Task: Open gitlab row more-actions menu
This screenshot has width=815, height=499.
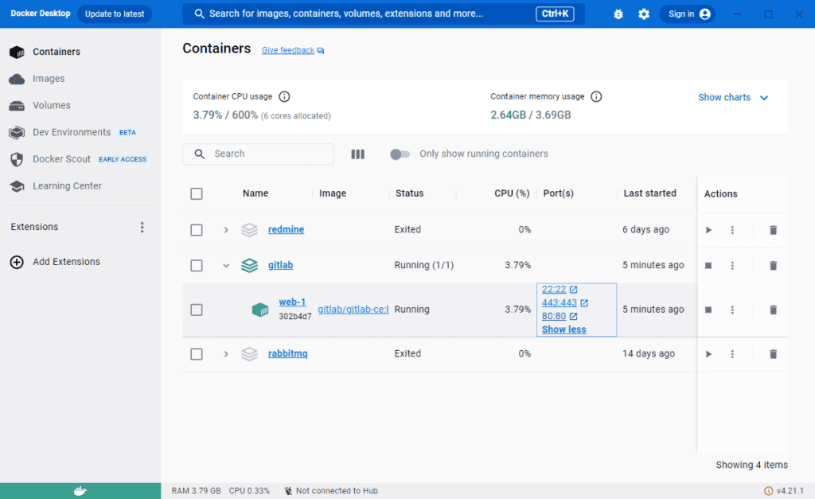Action: (x=732, y=266)
